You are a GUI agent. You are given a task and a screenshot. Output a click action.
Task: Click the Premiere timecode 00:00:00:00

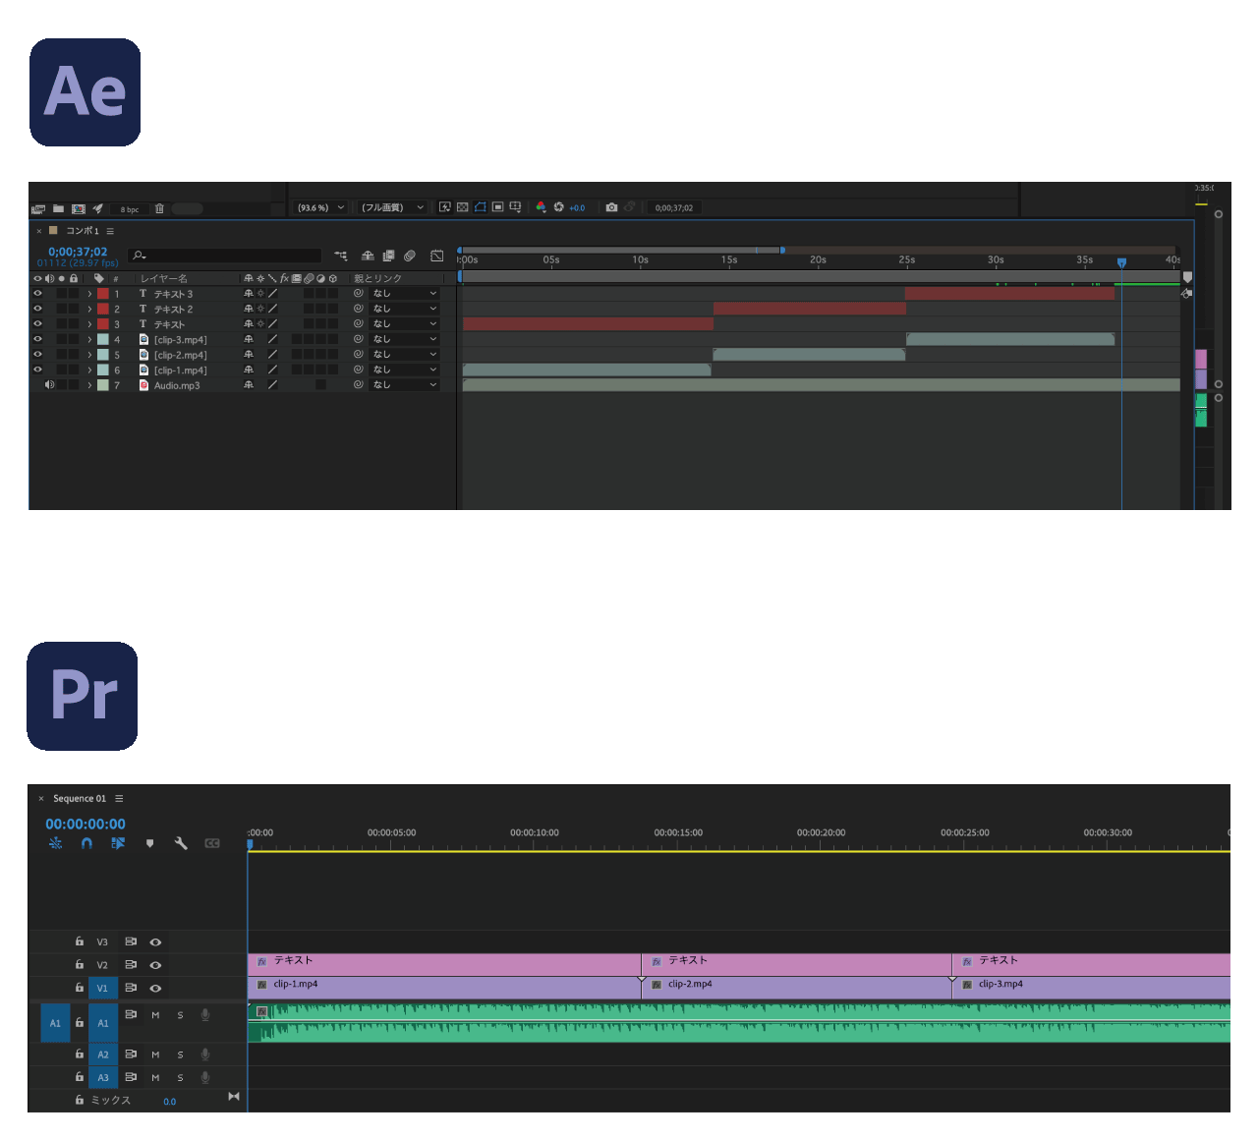(86, 824)
